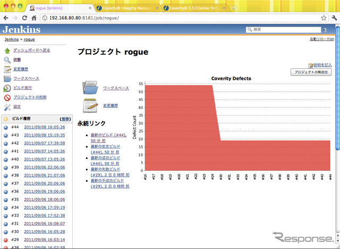
Task: Open 最新の成功ビルド (#44) permalink
Action: [105, 161]
